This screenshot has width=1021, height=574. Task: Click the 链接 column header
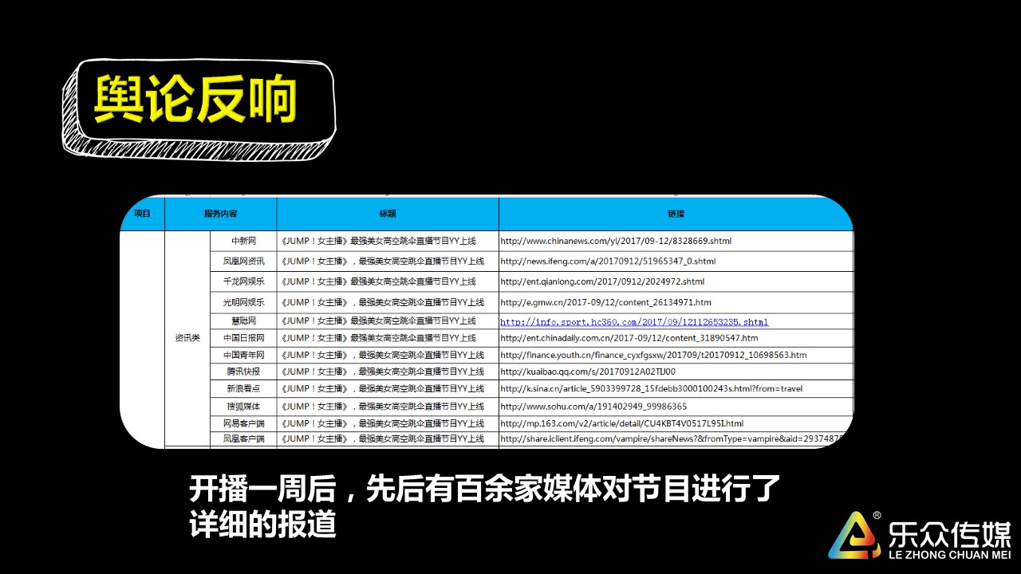pyautogui.click(x=676, y=214)
